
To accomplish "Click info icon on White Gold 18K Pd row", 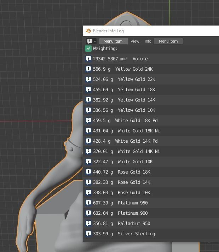I will (88, 120).
